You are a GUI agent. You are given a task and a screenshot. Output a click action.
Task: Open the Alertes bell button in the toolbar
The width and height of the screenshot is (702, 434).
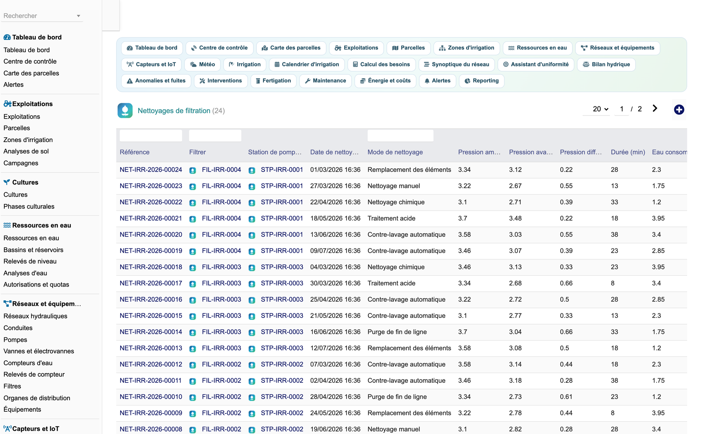click(x=437, y=81)
